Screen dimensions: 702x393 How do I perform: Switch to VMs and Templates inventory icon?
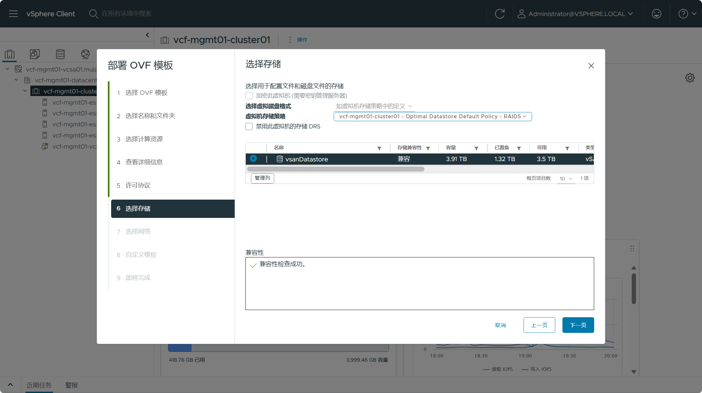coord(35,54)
